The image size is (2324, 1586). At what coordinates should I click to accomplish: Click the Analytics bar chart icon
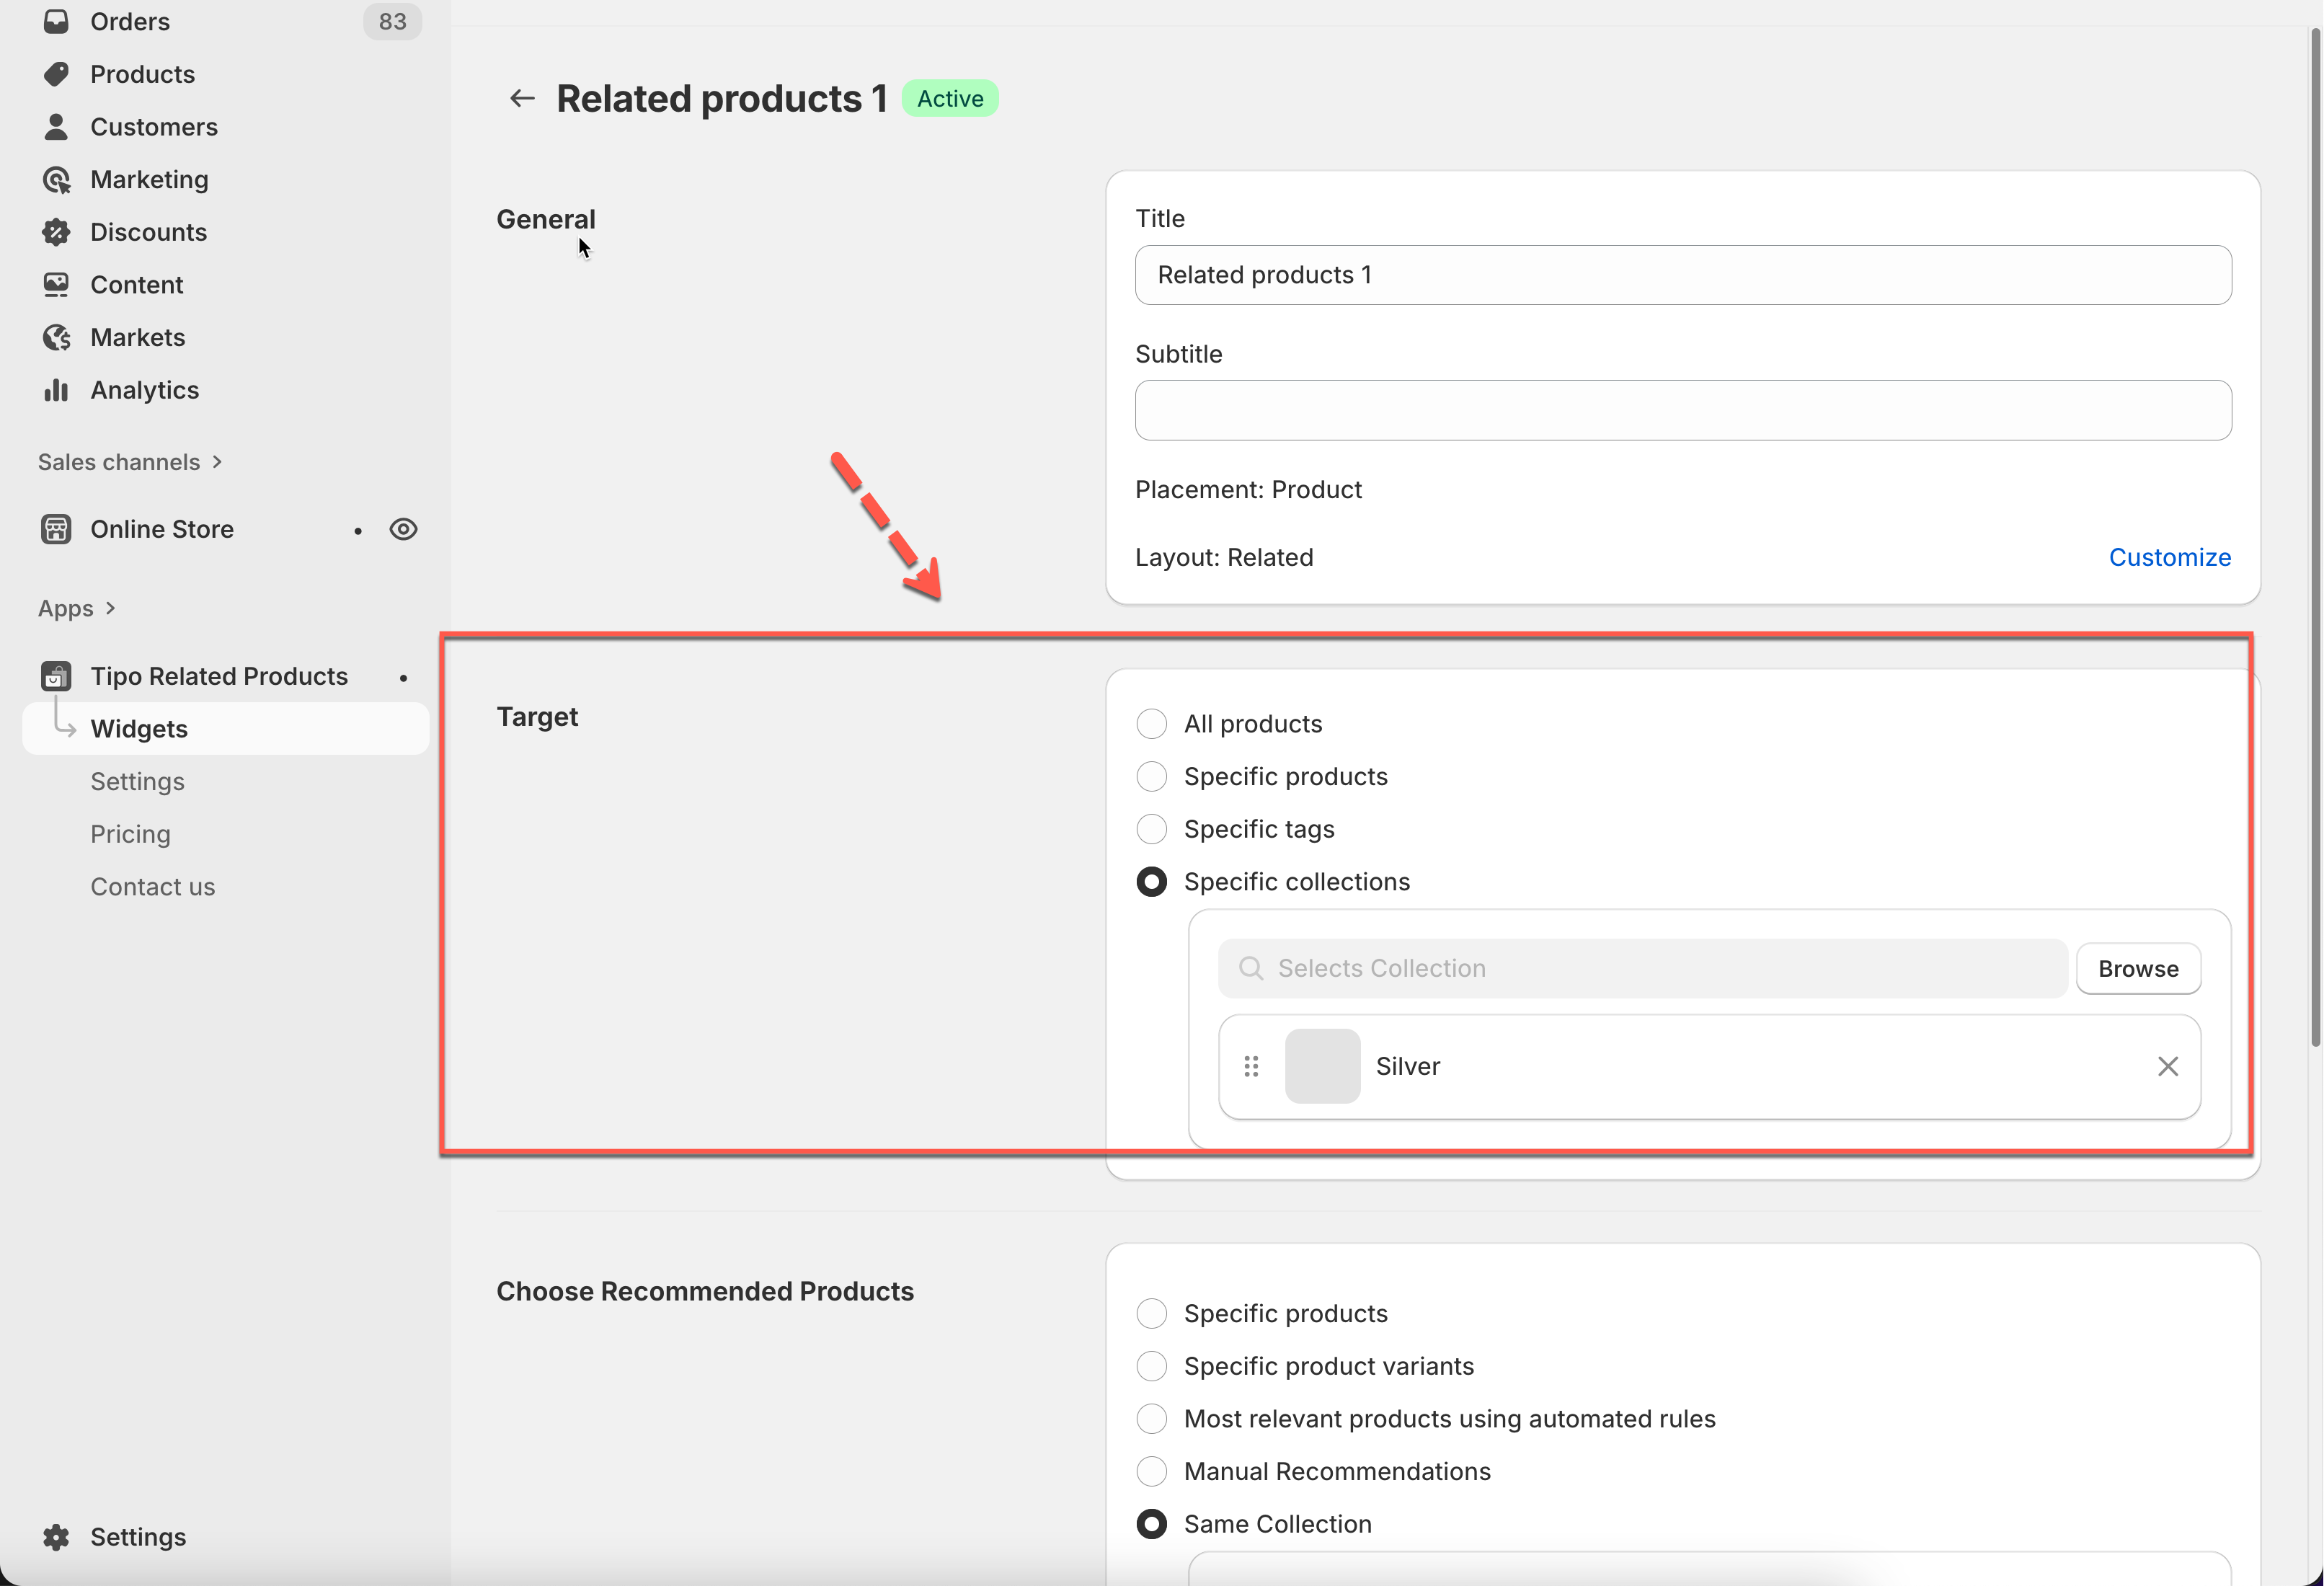coord(56,390)
